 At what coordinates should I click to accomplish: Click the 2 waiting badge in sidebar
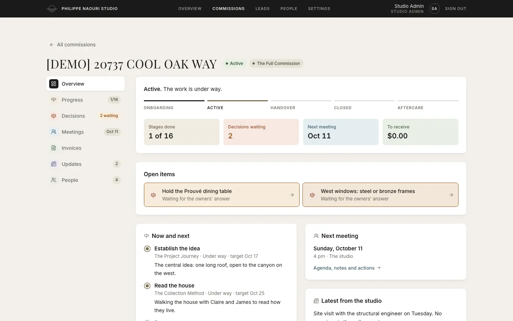click(109, 116)
